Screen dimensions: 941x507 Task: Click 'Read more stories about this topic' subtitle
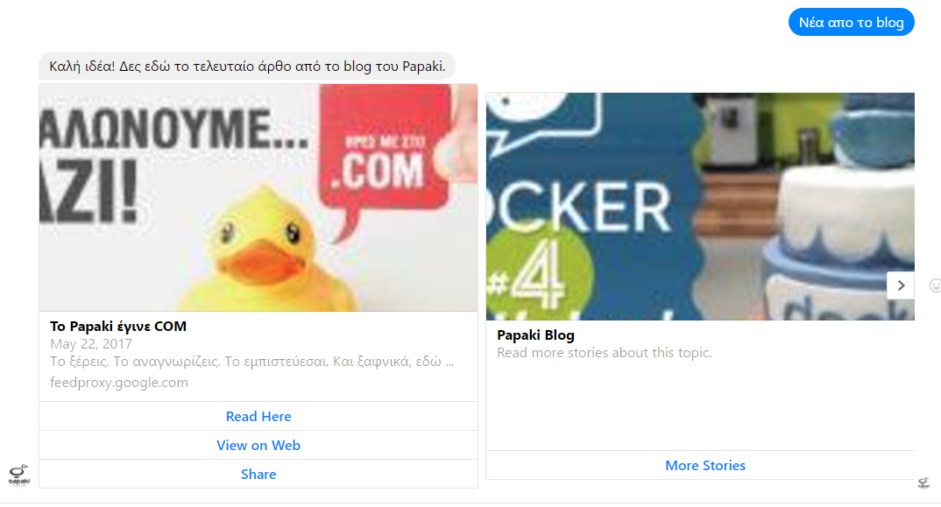(x=605, y=353)
